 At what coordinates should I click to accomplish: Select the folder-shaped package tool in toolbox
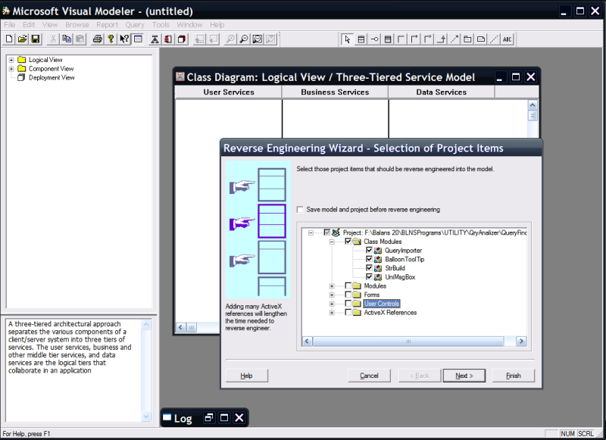click(467, 39)
